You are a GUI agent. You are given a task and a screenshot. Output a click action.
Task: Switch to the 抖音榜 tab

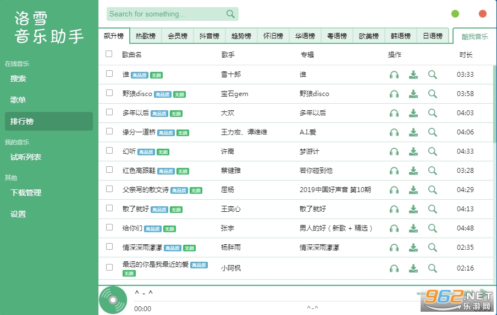click(209, 36)
